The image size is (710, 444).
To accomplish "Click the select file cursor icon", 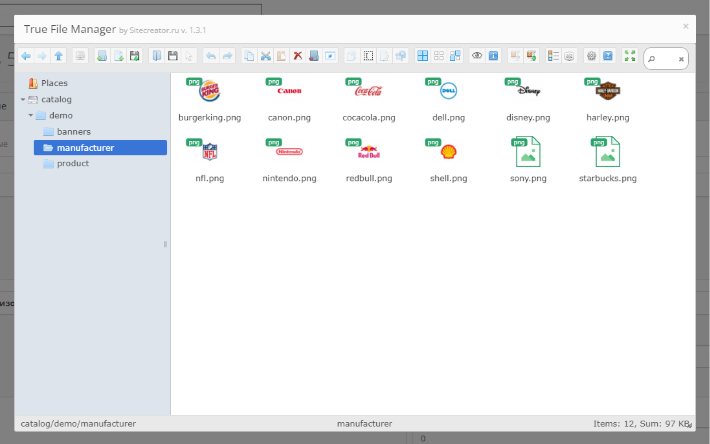I will click(189, 56).
